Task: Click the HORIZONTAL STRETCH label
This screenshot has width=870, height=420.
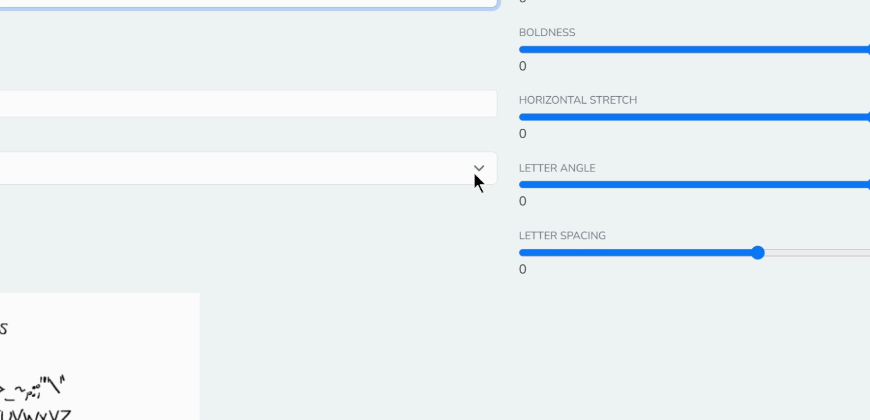Action: click(x=578, y=100)
